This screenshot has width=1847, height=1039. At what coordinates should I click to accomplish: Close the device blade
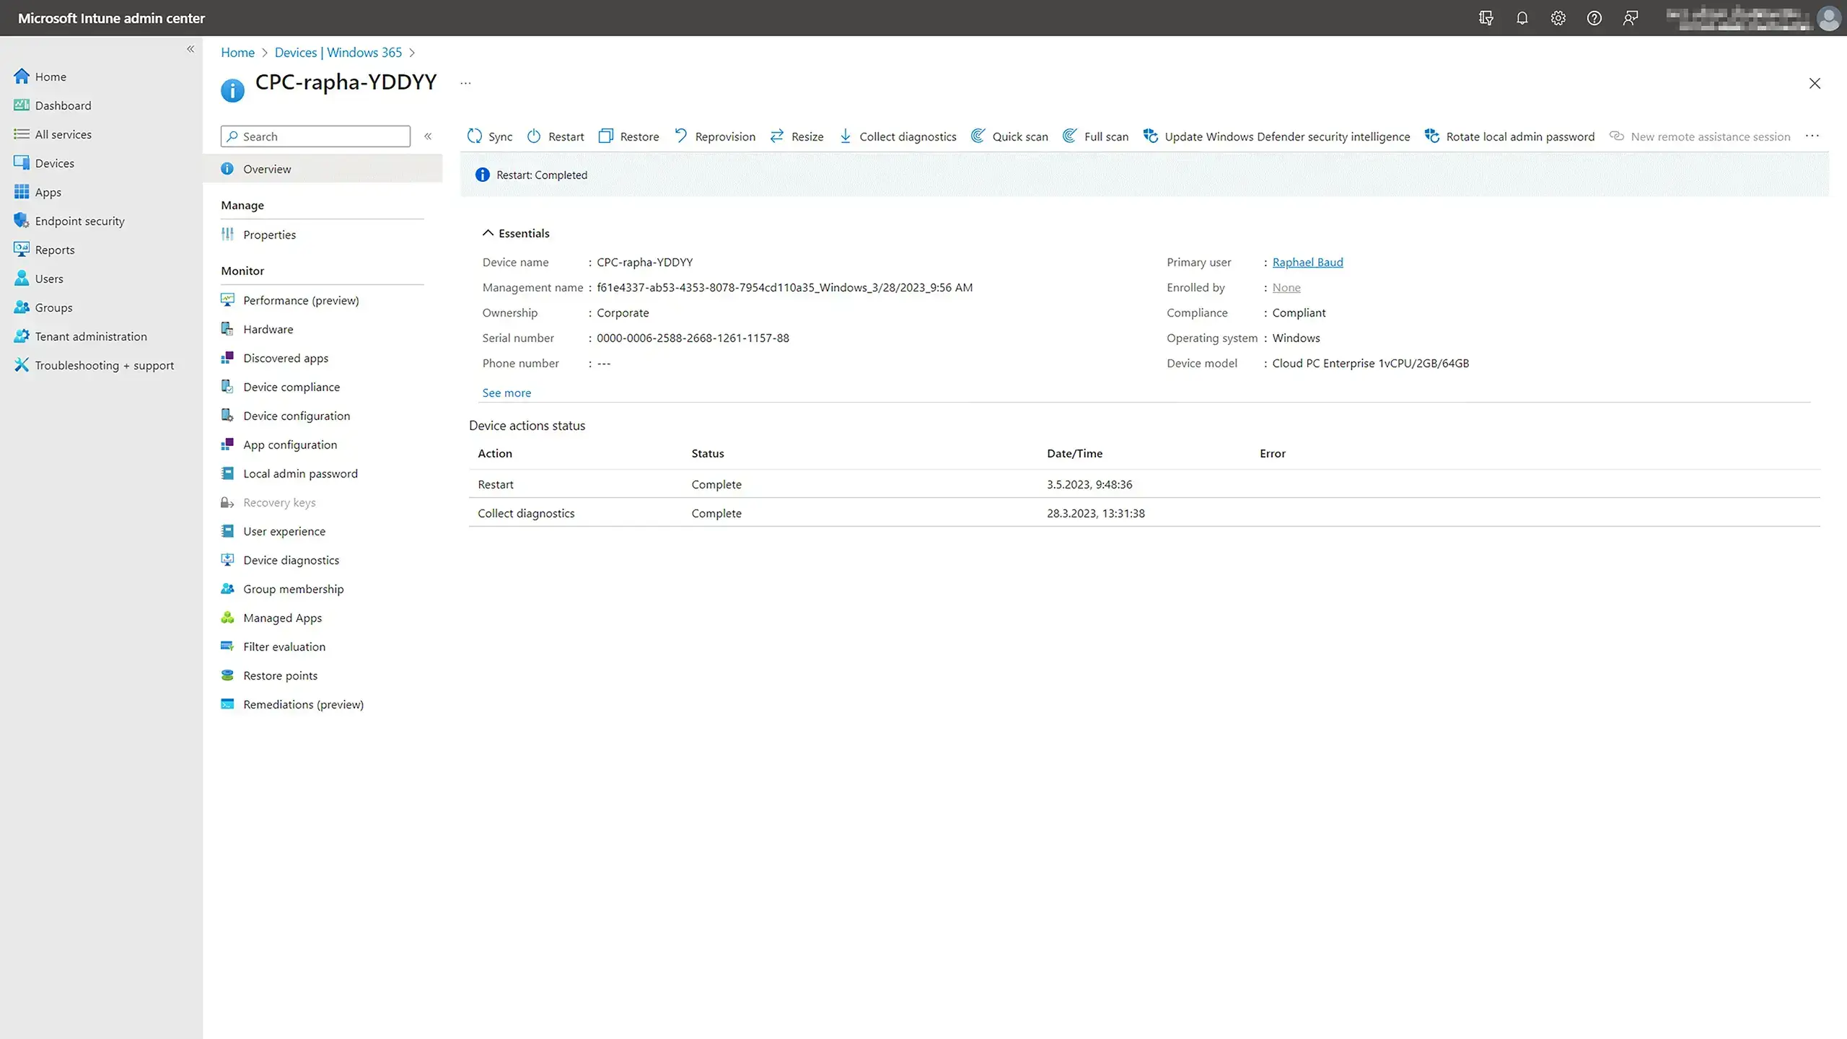coord(1815,83)
